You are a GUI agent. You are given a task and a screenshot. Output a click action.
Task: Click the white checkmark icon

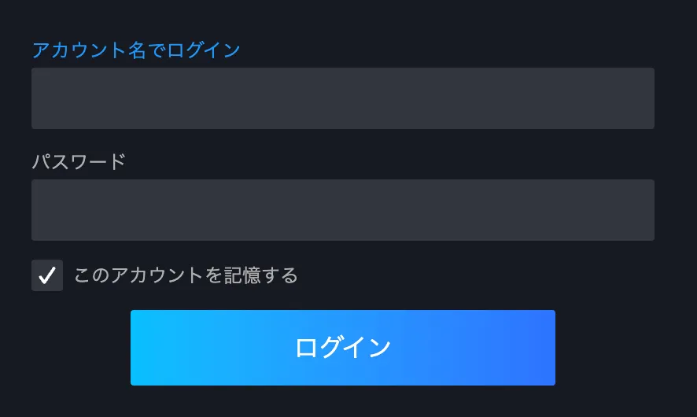pyautogui.click(x=47, y=275)
